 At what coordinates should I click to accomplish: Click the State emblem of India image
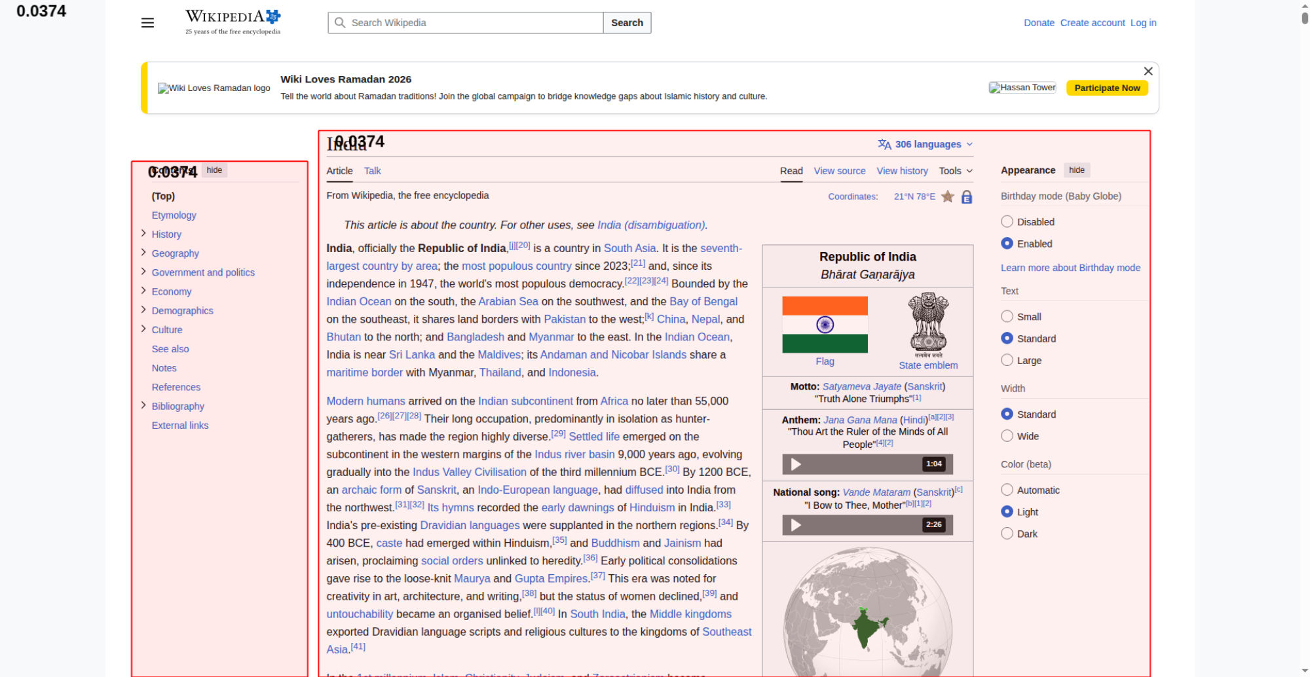[927, 323]
